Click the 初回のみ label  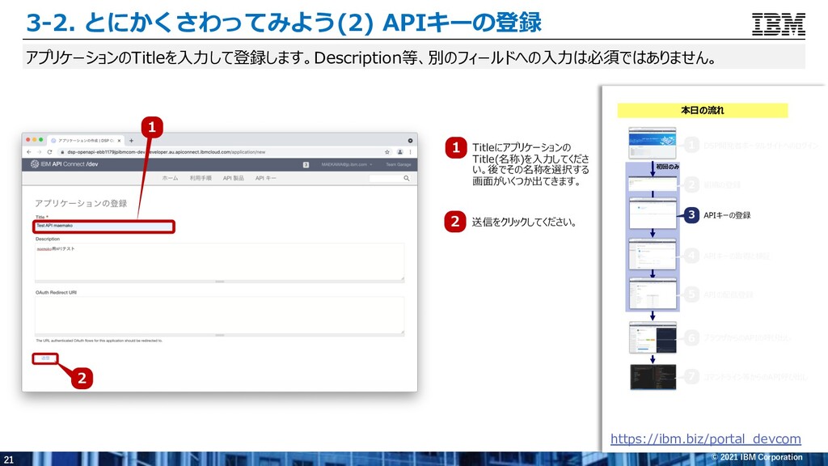coord(667,167)
